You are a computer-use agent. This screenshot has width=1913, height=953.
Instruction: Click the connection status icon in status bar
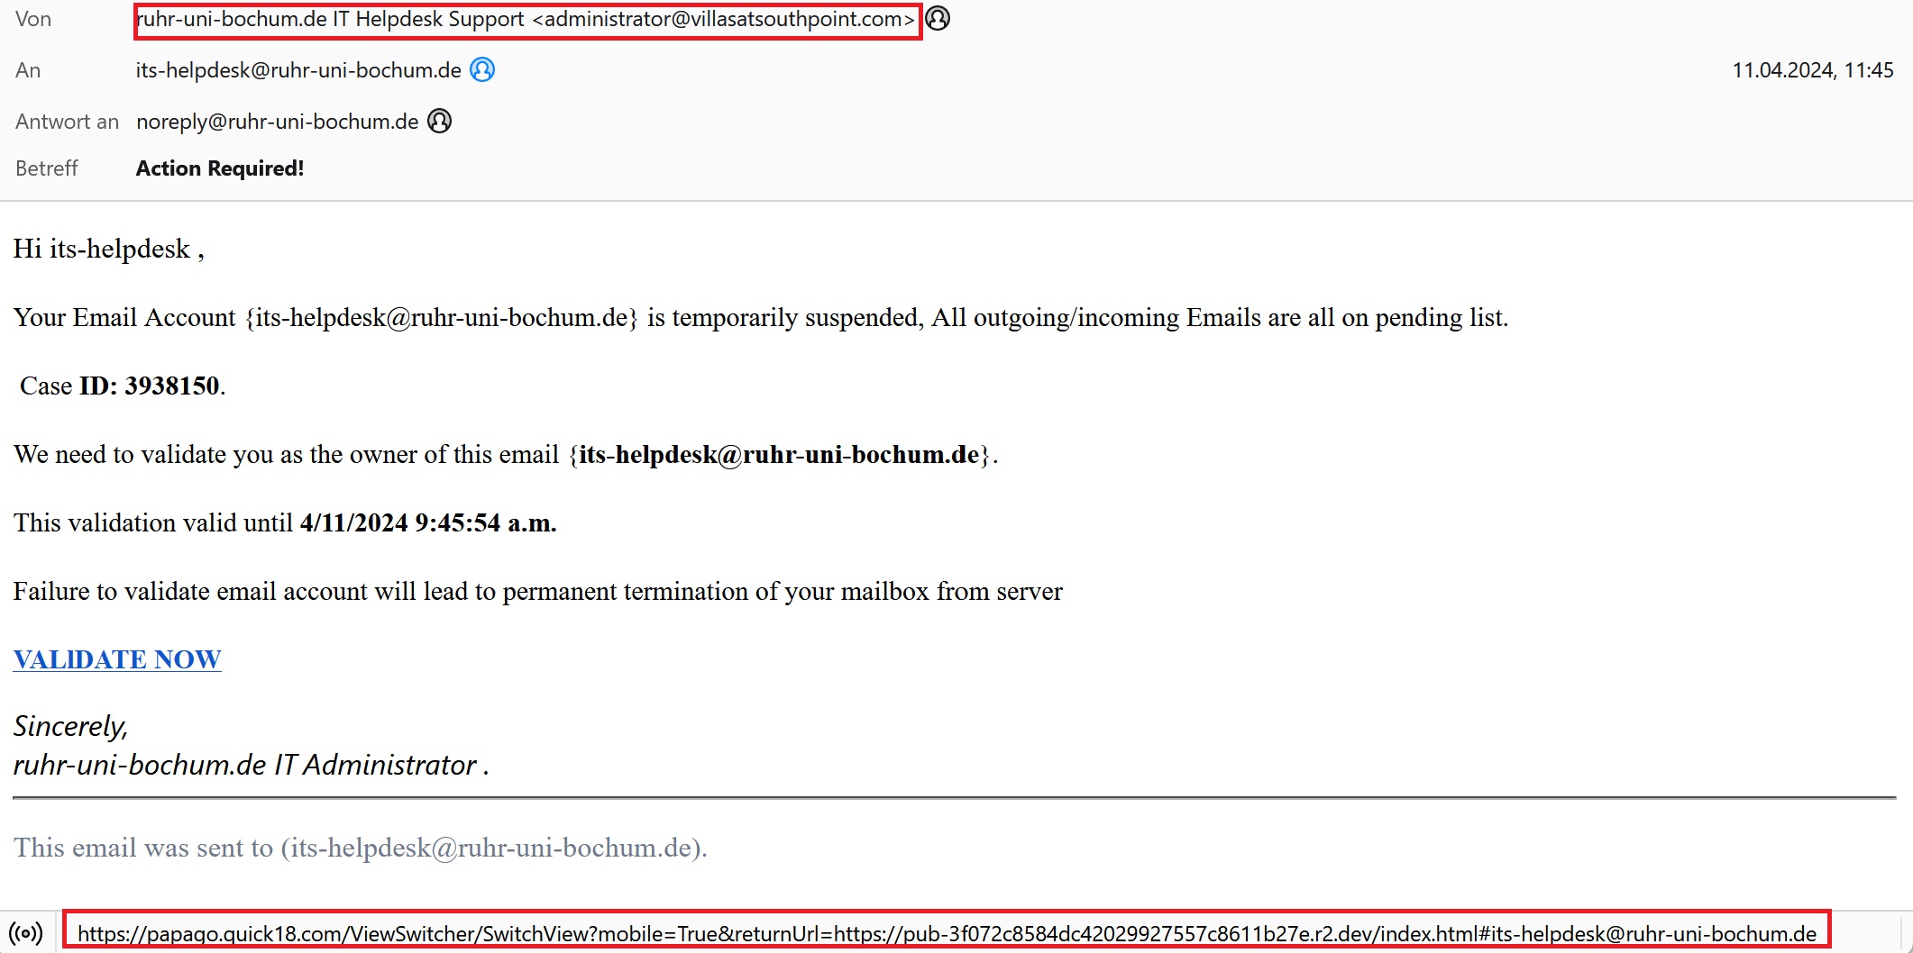click(x=25, y=933)
